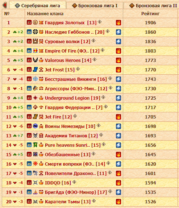
Task: Click the Рейтинг column header
Action: (150, 13)
